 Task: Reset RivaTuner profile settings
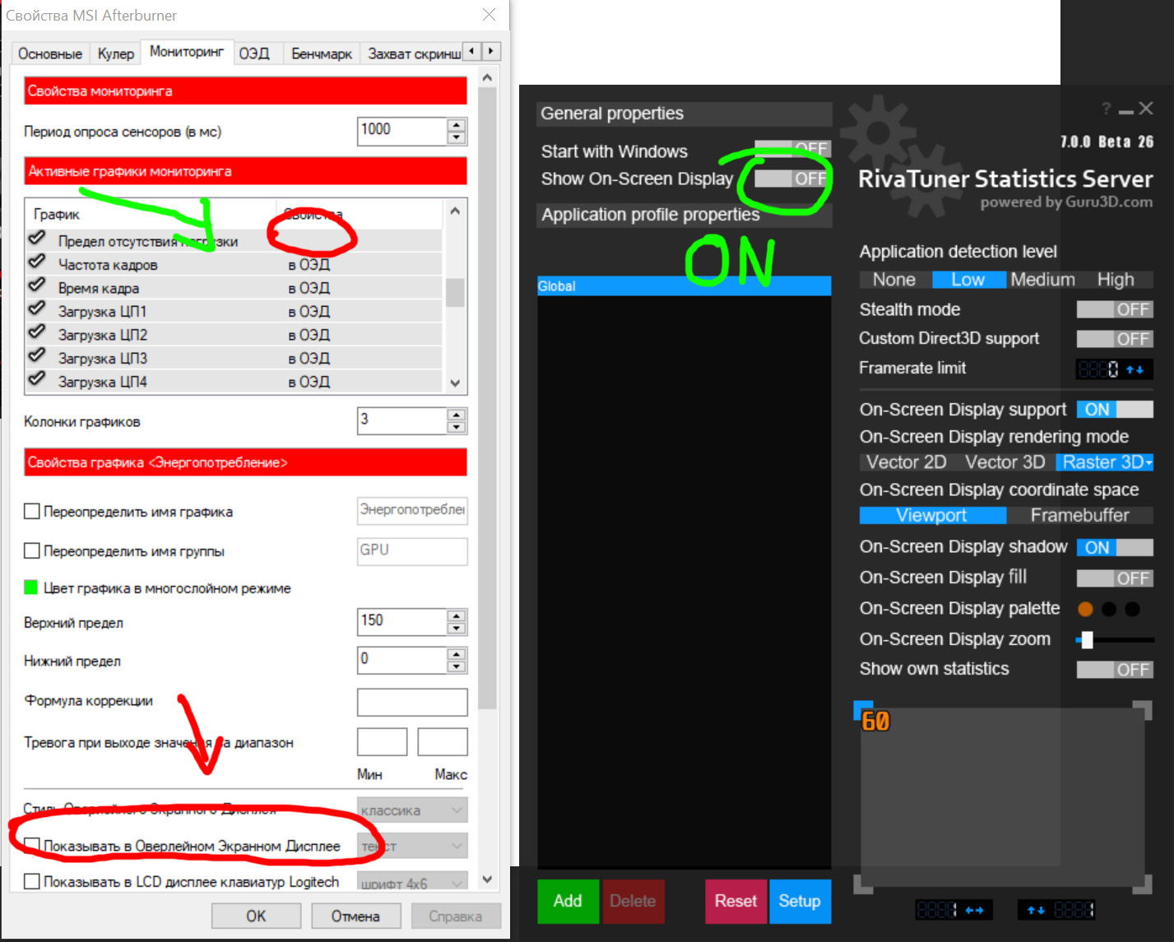click(x=735, y=901)
